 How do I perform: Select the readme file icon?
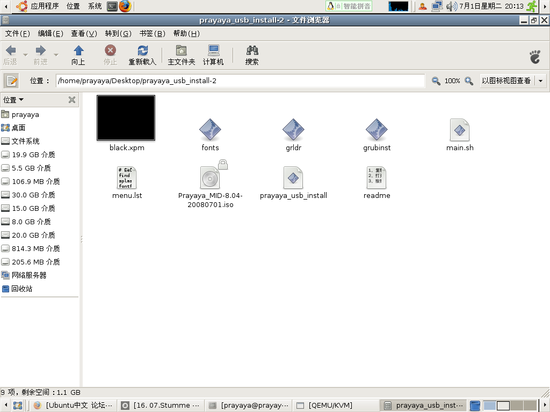point(377,178)
